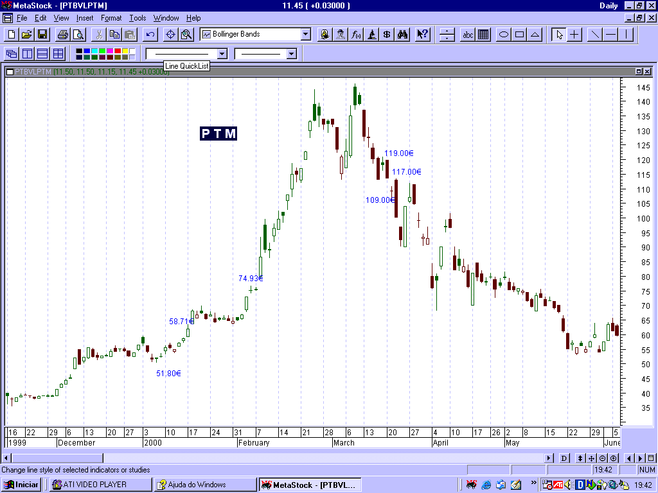Click the Iniciar start button
Viewport: 658px width, 493px height.
(x=21, y=485)
